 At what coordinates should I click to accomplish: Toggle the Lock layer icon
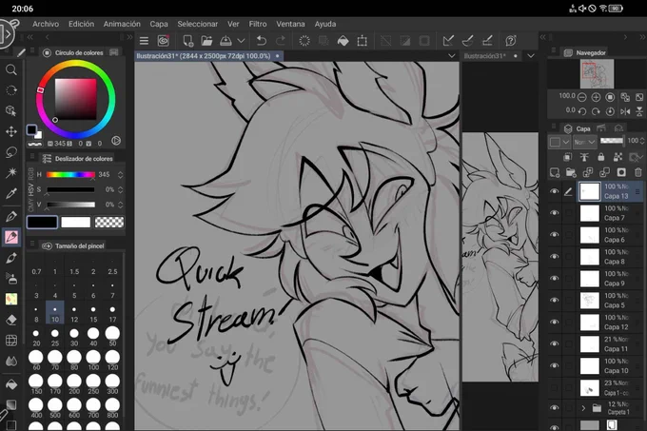(x=600, y=157)
